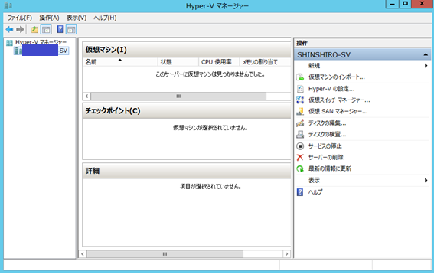Click the Back arrow toolbar icon
Screen dimensions: 434x278
tap(9, 29)
